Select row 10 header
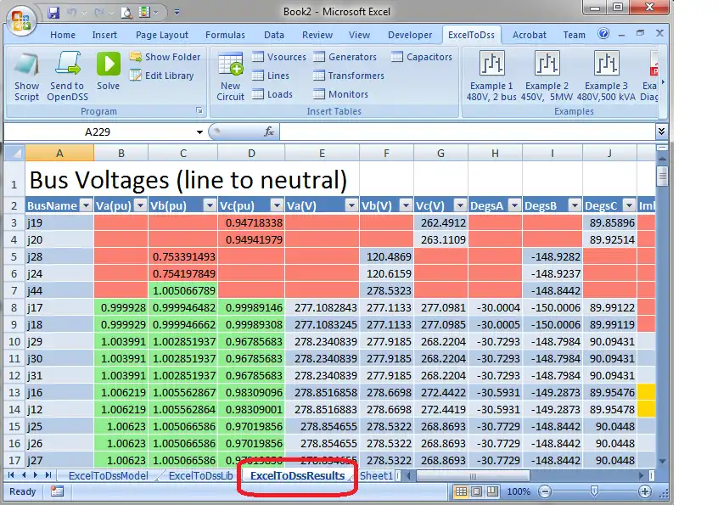Image resolution: width=718 pixels, height=505 pixels. pyautogui.click(x=14, y=341)
